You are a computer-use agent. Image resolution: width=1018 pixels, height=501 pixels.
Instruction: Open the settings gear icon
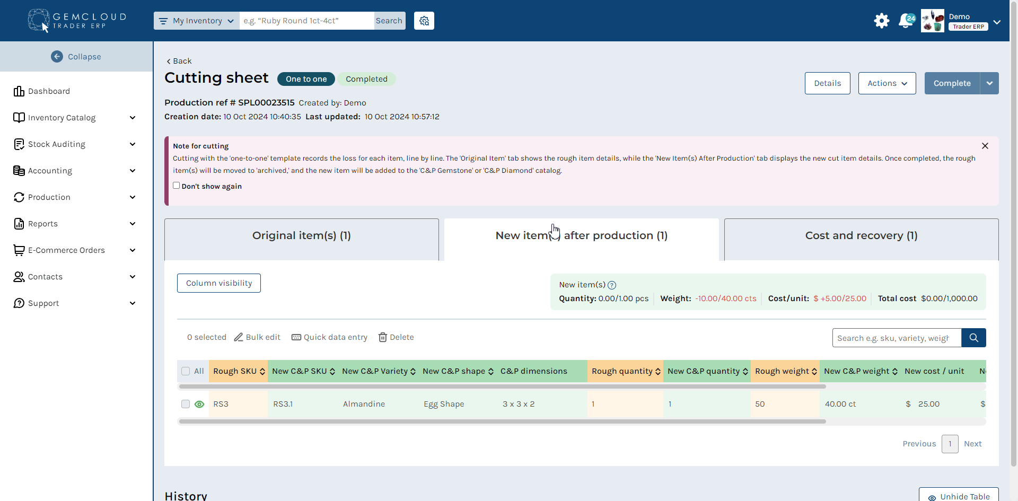pos(882,21)
